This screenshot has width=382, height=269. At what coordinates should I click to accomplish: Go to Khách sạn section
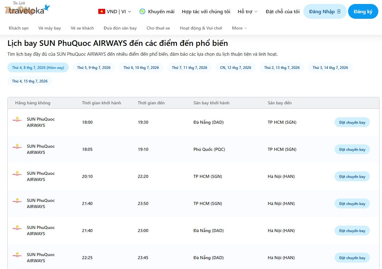[19, 28]
